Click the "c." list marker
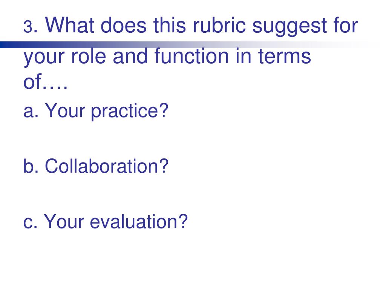Viewport: 386px width, 289px height. pos(30,221)
